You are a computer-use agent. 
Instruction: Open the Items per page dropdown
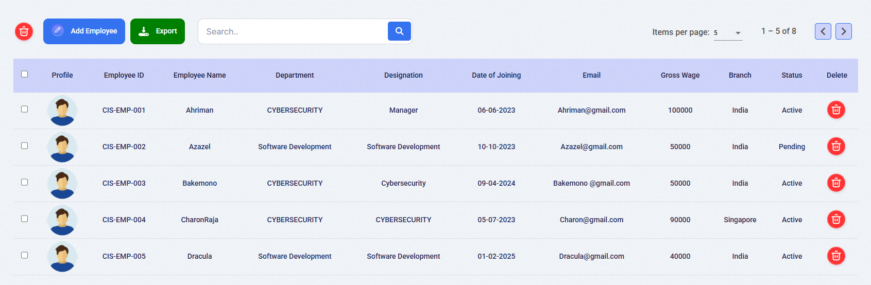(x=728, y=32)
